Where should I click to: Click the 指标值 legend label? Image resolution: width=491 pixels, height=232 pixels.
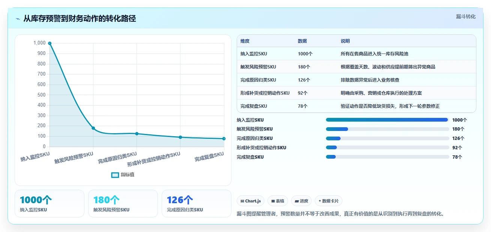click(x=128, y=175)
